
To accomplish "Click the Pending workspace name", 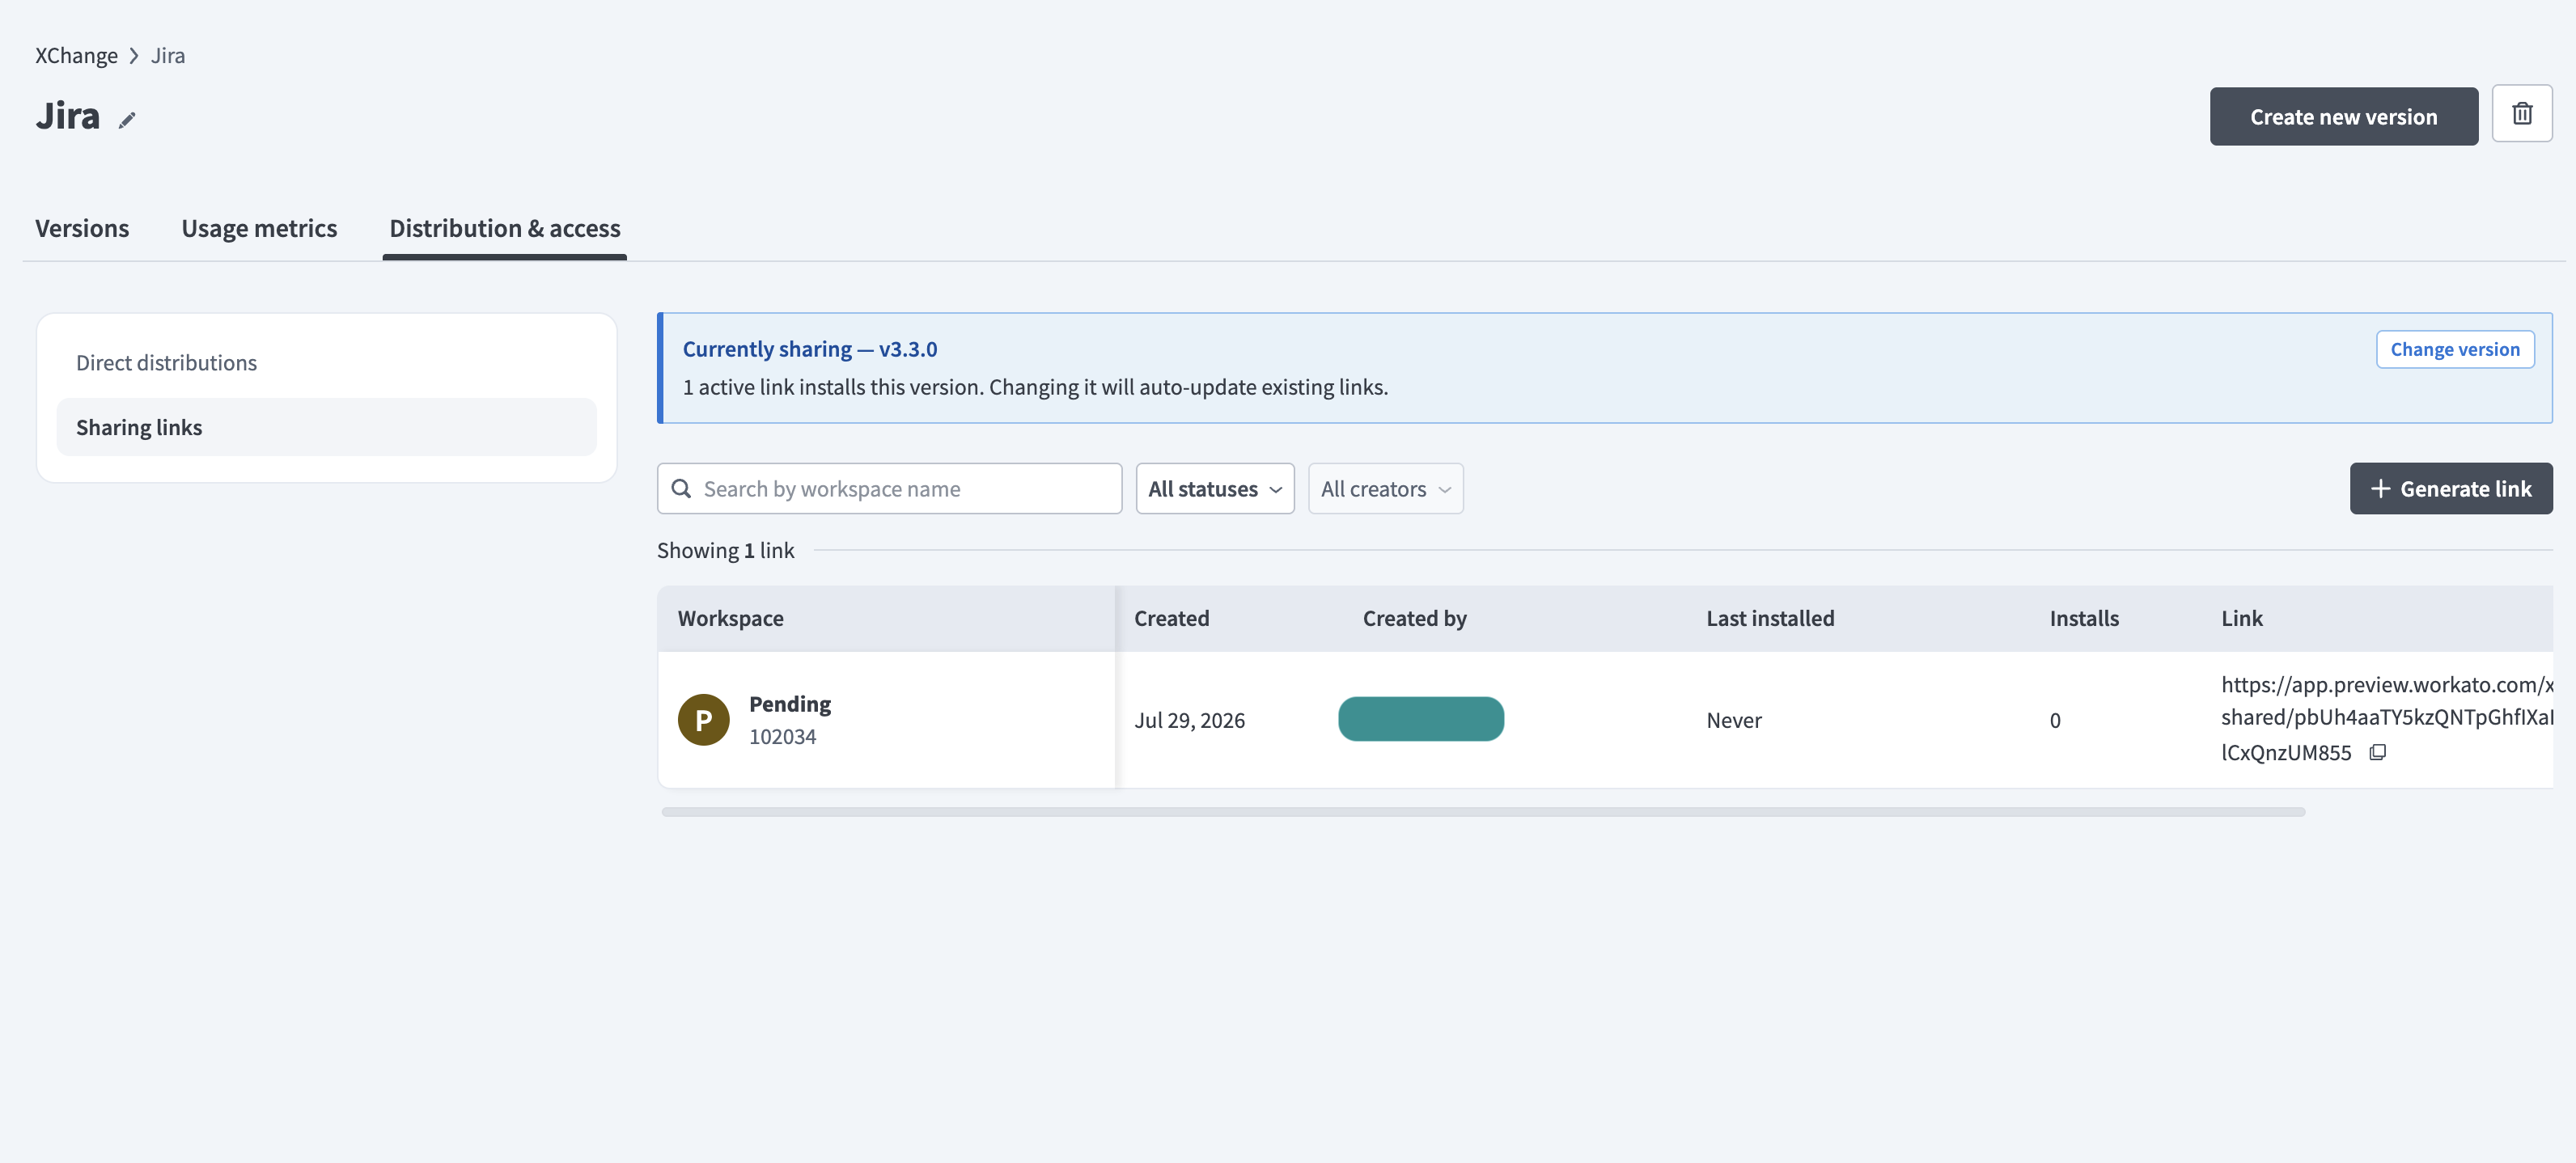I will coord(790,704).
